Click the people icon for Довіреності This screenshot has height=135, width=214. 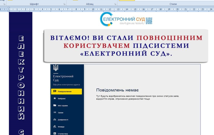coord(55,119)
